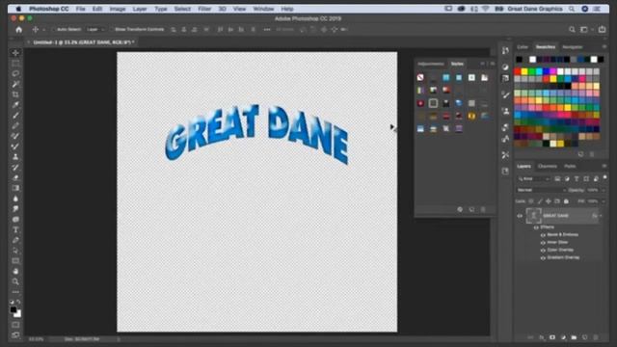The height and width of the screenshot is (347, 617).
Task: Select the Move tool
Action: click(15, 53)
